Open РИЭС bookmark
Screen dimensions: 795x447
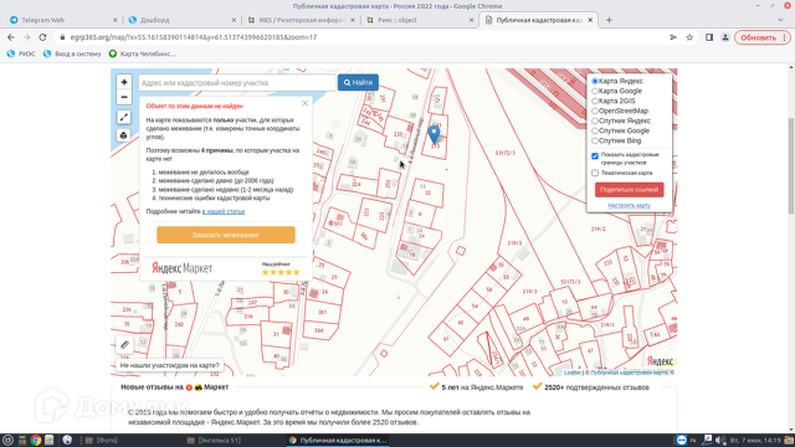click(21, 54)
